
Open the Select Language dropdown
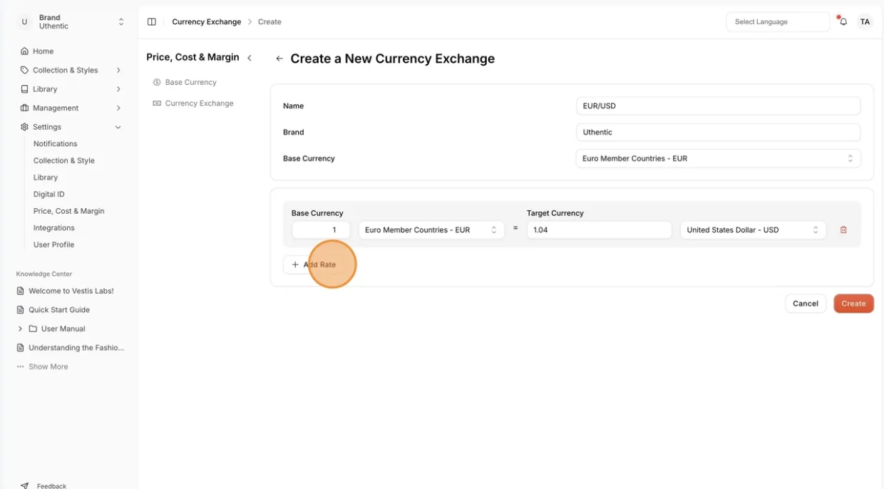(x=778, y=22)
